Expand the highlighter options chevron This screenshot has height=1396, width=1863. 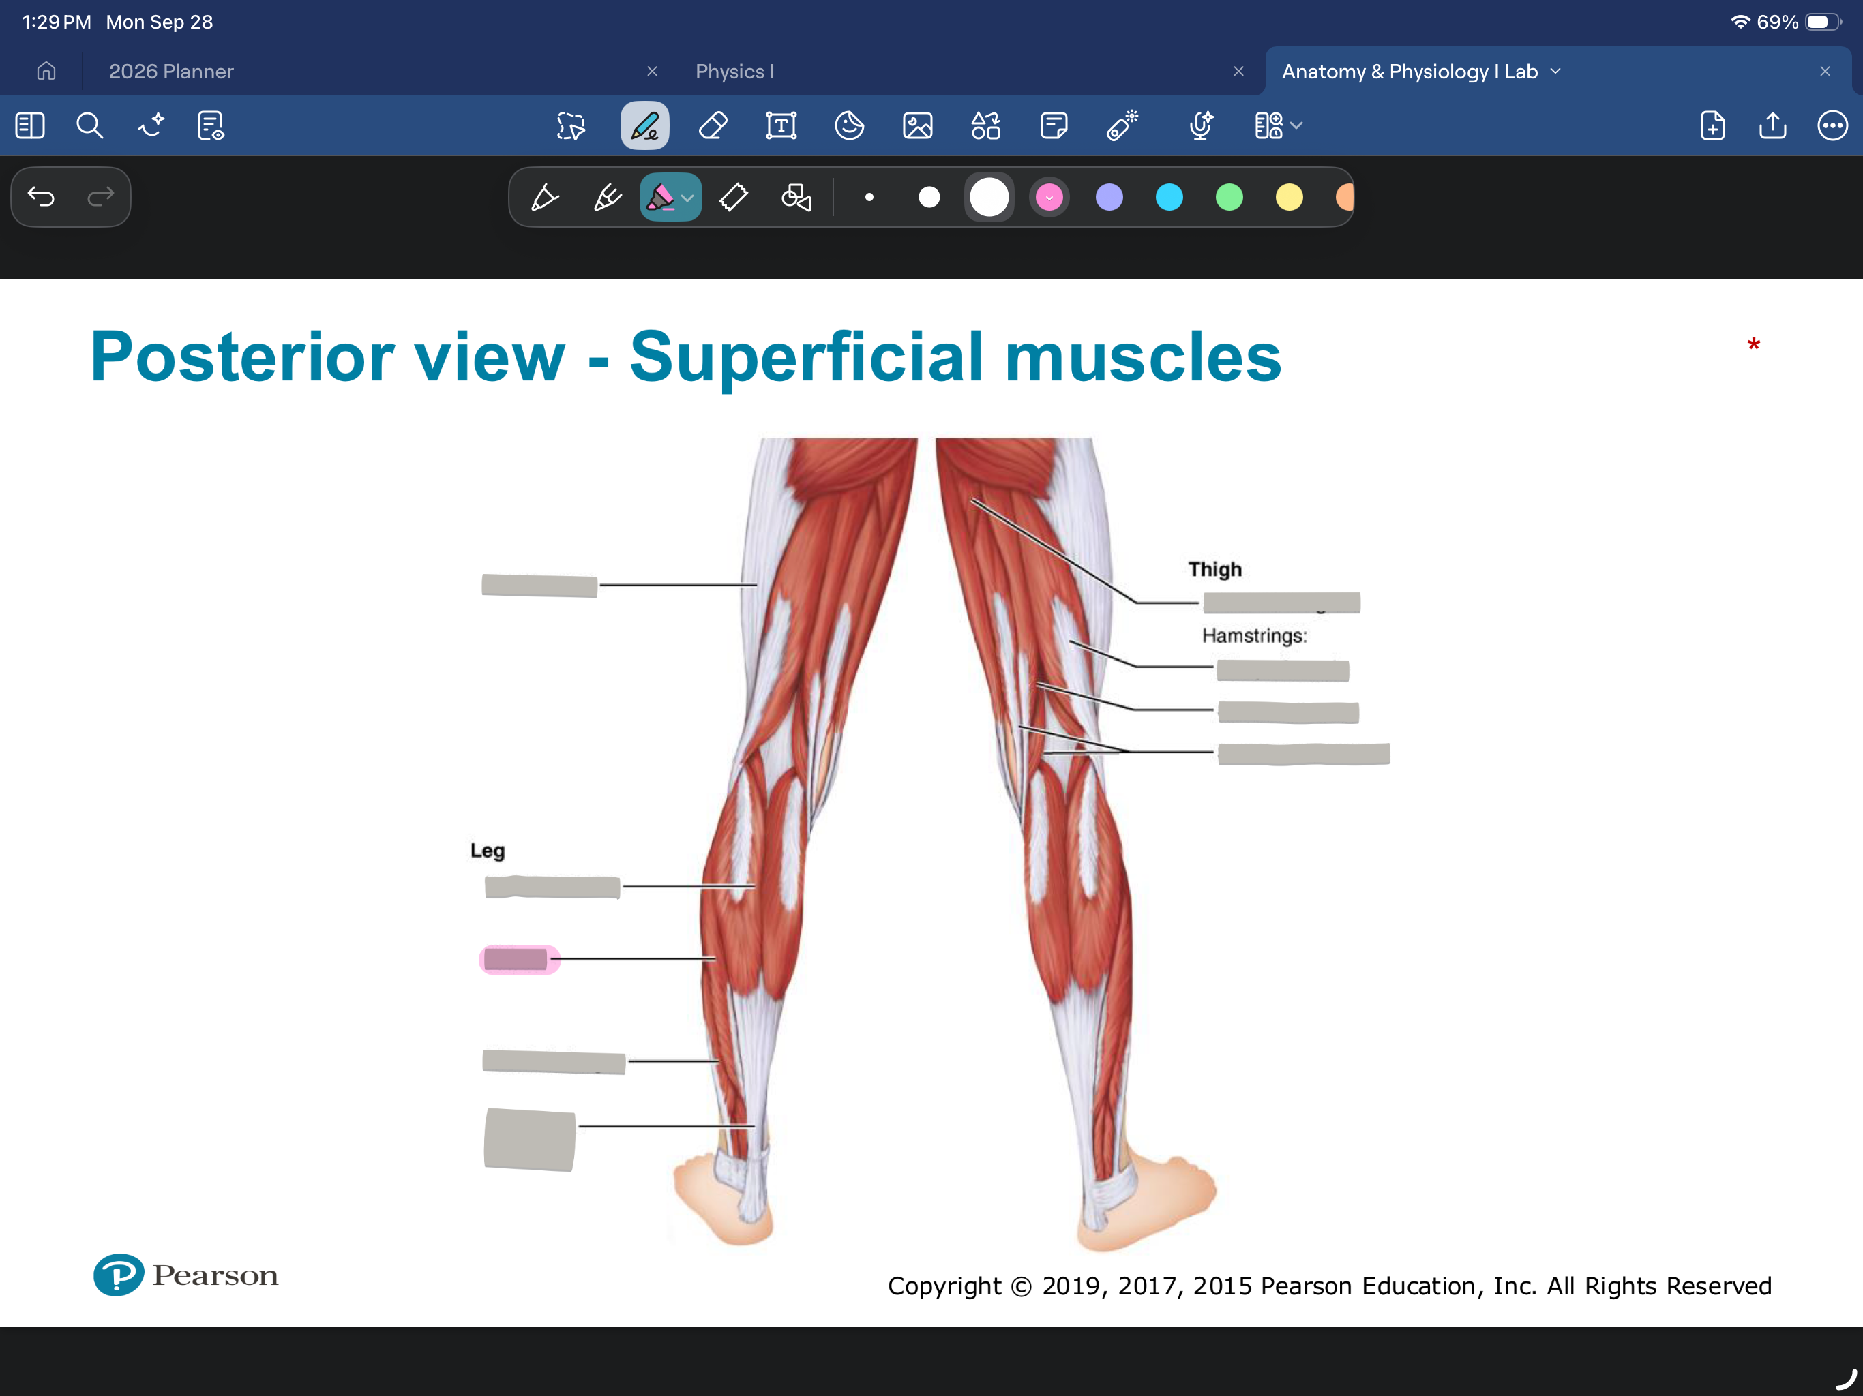click(688, 198)
